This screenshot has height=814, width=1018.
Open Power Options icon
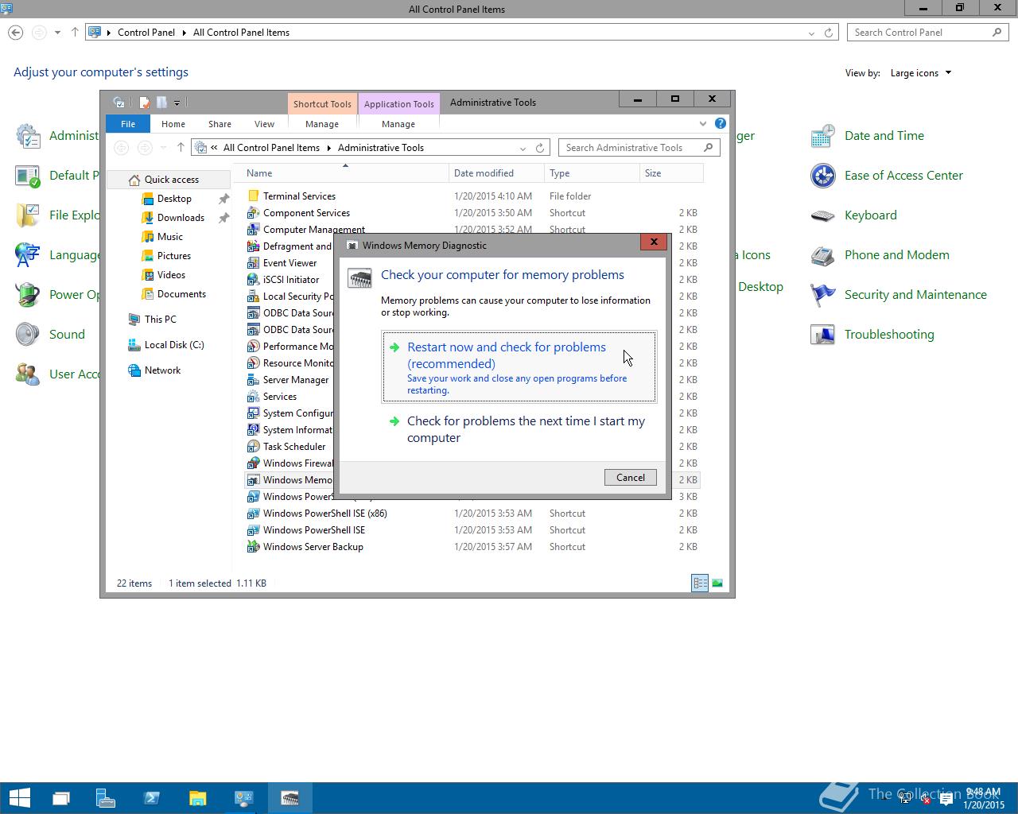click(56, 295)
